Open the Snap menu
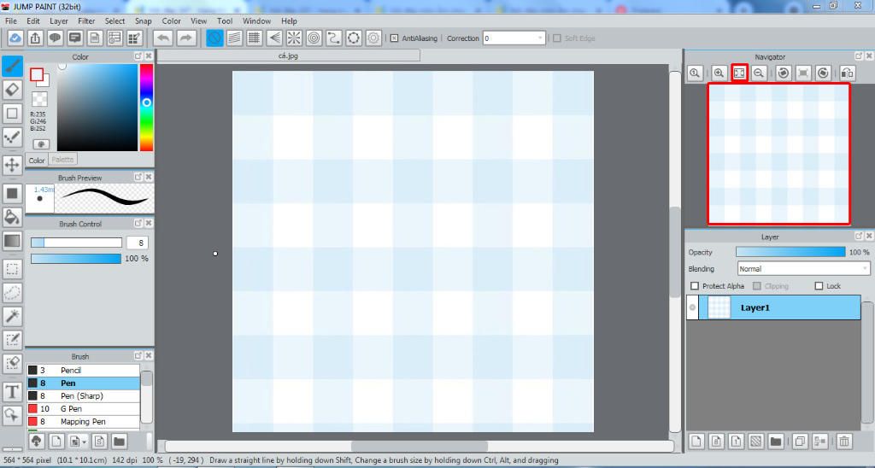The width and height of the screenshot is (875, 468). click(x=143, y=20)
